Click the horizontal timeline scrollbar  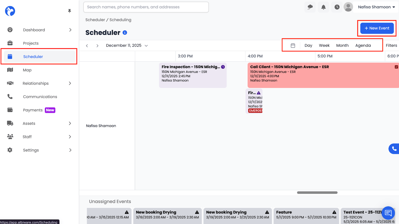[317, 193]
